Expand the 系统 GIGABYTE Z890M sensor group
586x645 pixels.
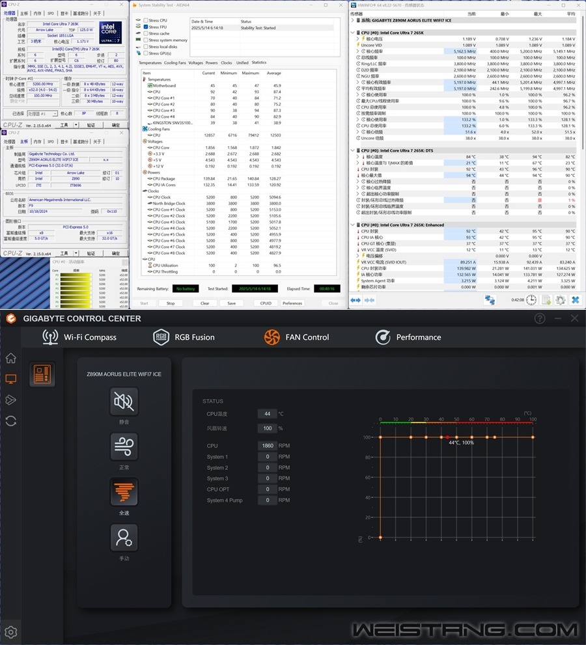pyautogui.click(x=353, y=20)
